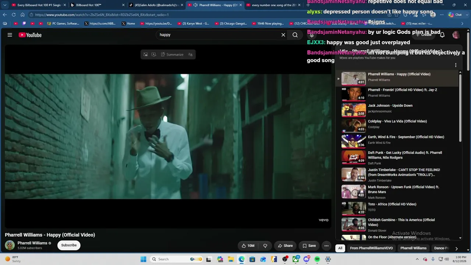The width and height of the screenshot is (471, 265).
Task: Open the YouTube guide hamburger menu
Action: coord(10,35)
